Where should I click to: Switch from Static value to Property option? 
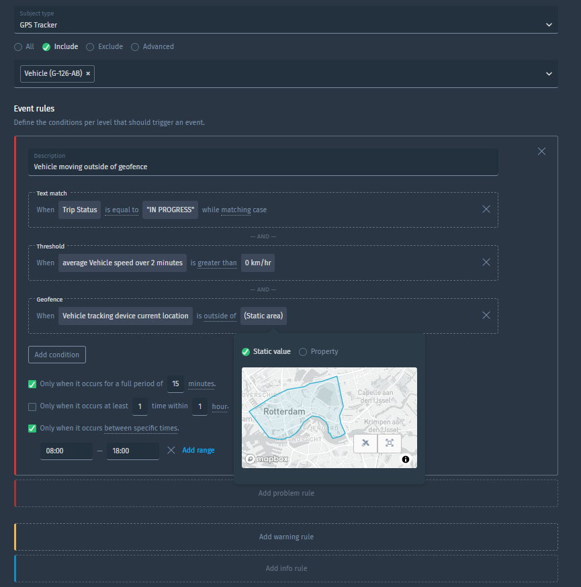click(302, 352)
